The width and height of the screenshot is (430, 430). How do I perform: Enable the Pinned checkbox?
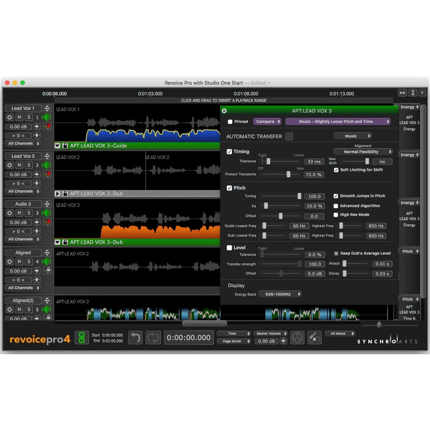pyautogui.click(x=230, y=122)
